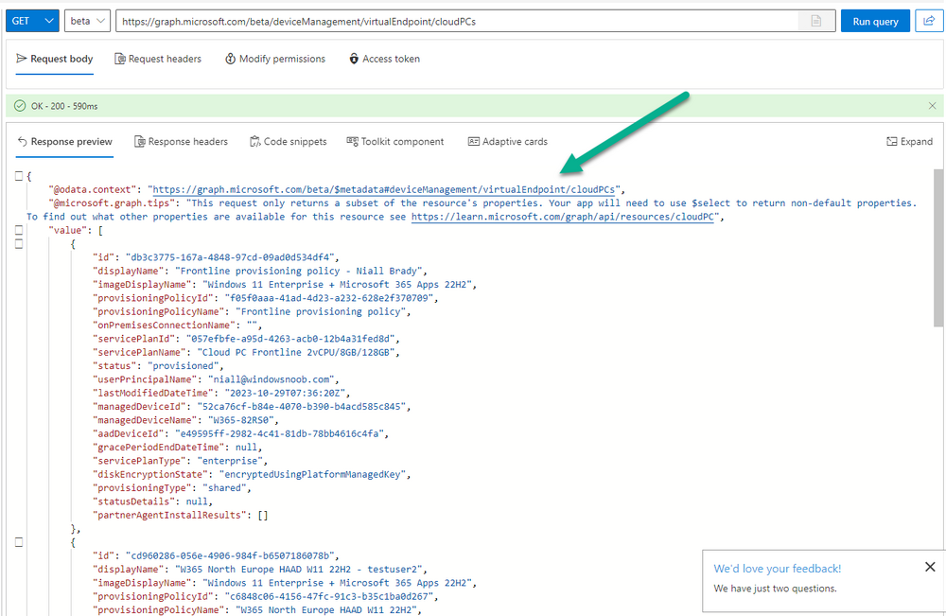This screenshot has height=616, width=946.
Task: Click the aadDeviceId value "e49595ff-2982-4c41-81db-78bb4616c4fa"
Action: 279,433
